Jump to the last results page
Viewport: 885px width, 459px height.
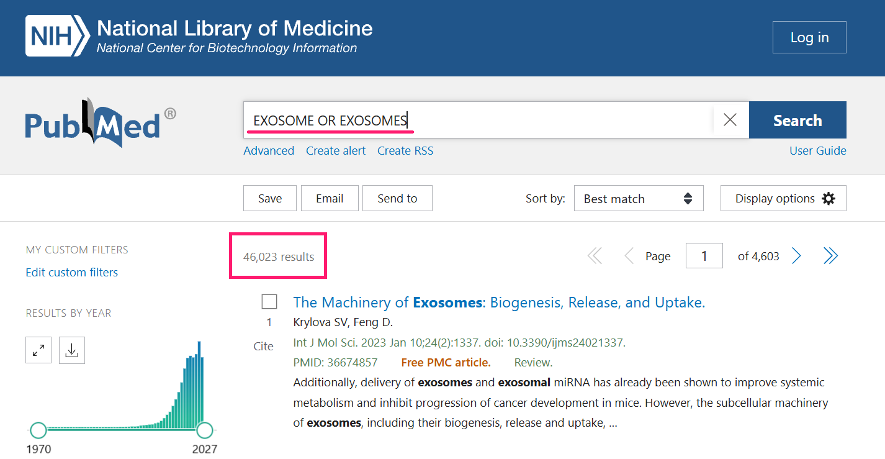(x=831, y=256)
